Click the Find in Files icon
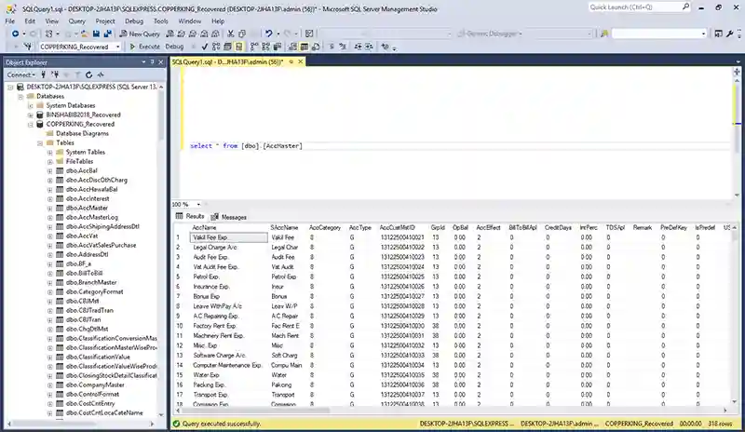This screenshot has width=745, height=432. [x=604, y=34]
